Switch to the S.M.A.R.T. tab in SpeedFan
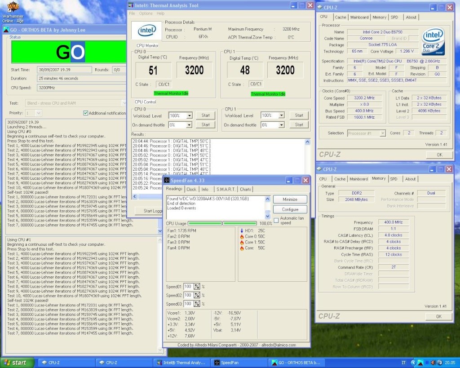 pyautogui.click(x=226, y=190)
